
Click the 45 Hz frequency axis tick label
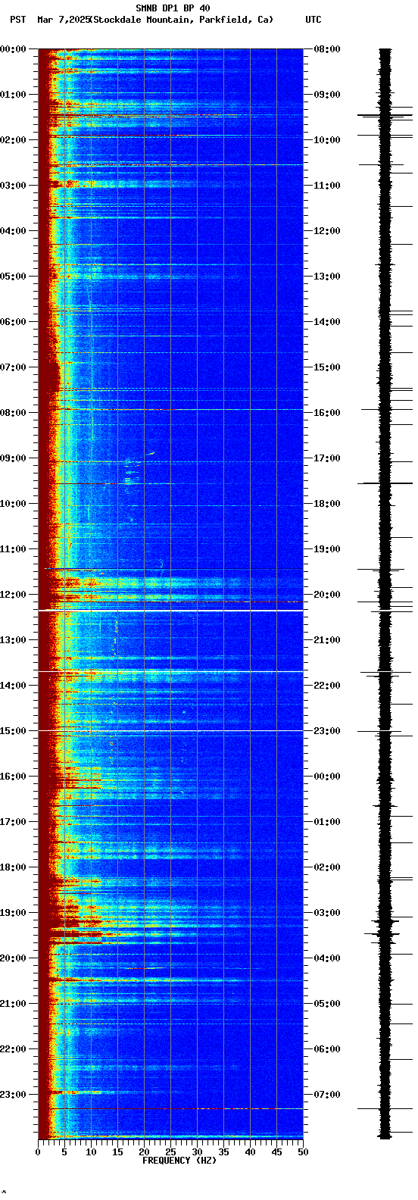click(276, 1152)
